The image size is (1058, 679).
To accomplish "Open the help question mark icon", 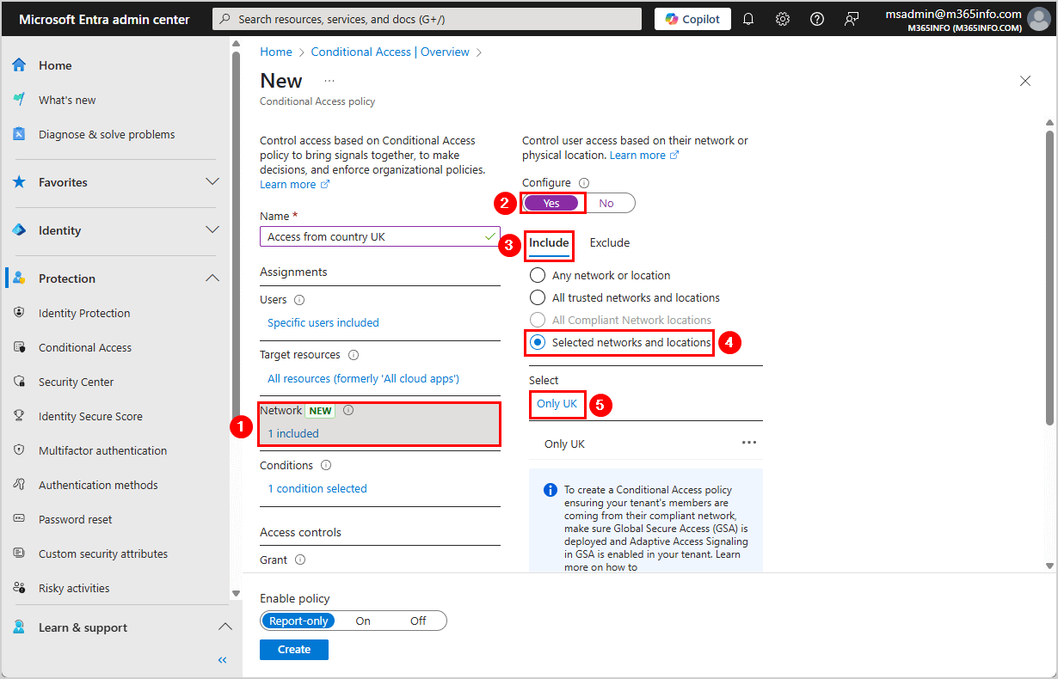I will click(817, 19).
